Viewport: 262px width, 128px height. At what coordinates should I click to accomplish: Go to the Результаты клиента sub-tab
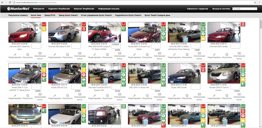[x=18, y=15]
